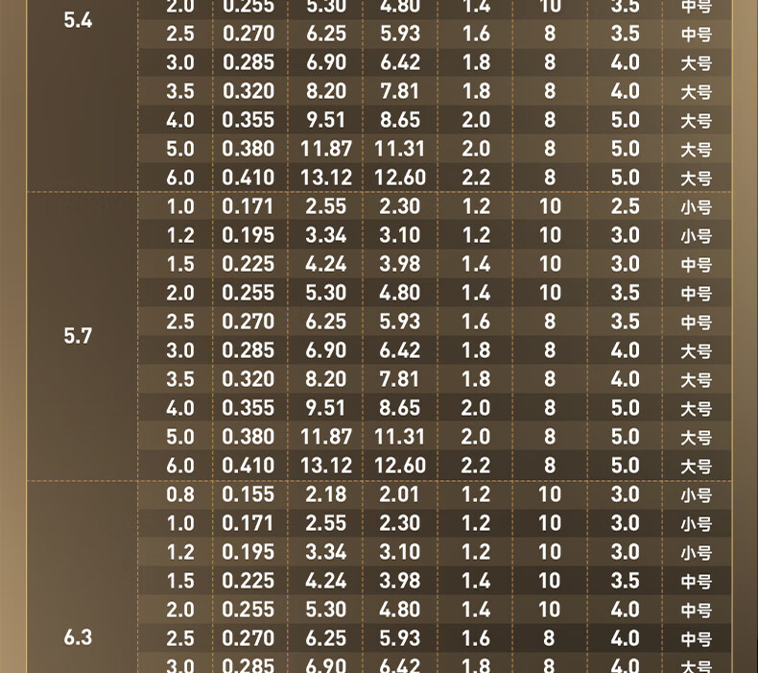
Task: Click the 2.01 value cell
Action: (x=399, y=494)
